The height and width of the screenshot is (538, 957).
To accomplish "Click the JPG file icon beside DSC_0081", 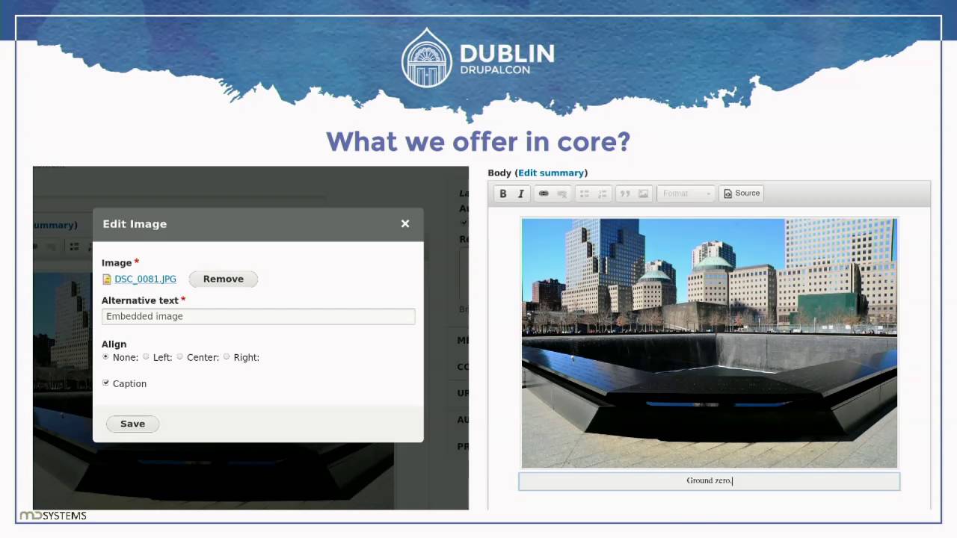I will [107, 279].
